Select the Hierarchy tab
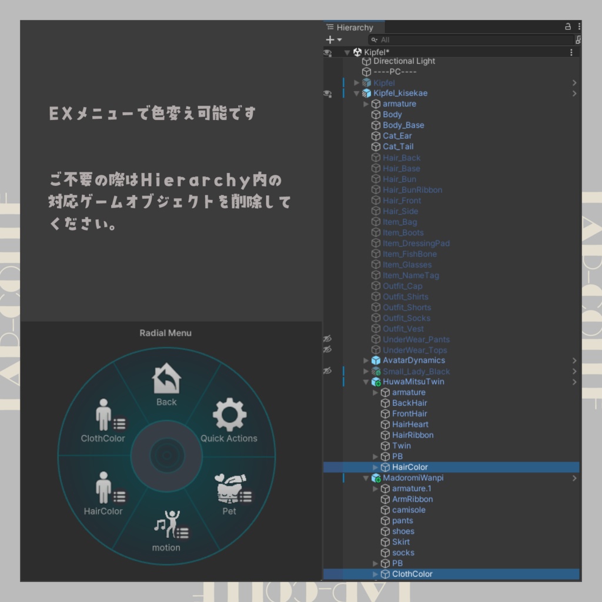 coord(353,27)
